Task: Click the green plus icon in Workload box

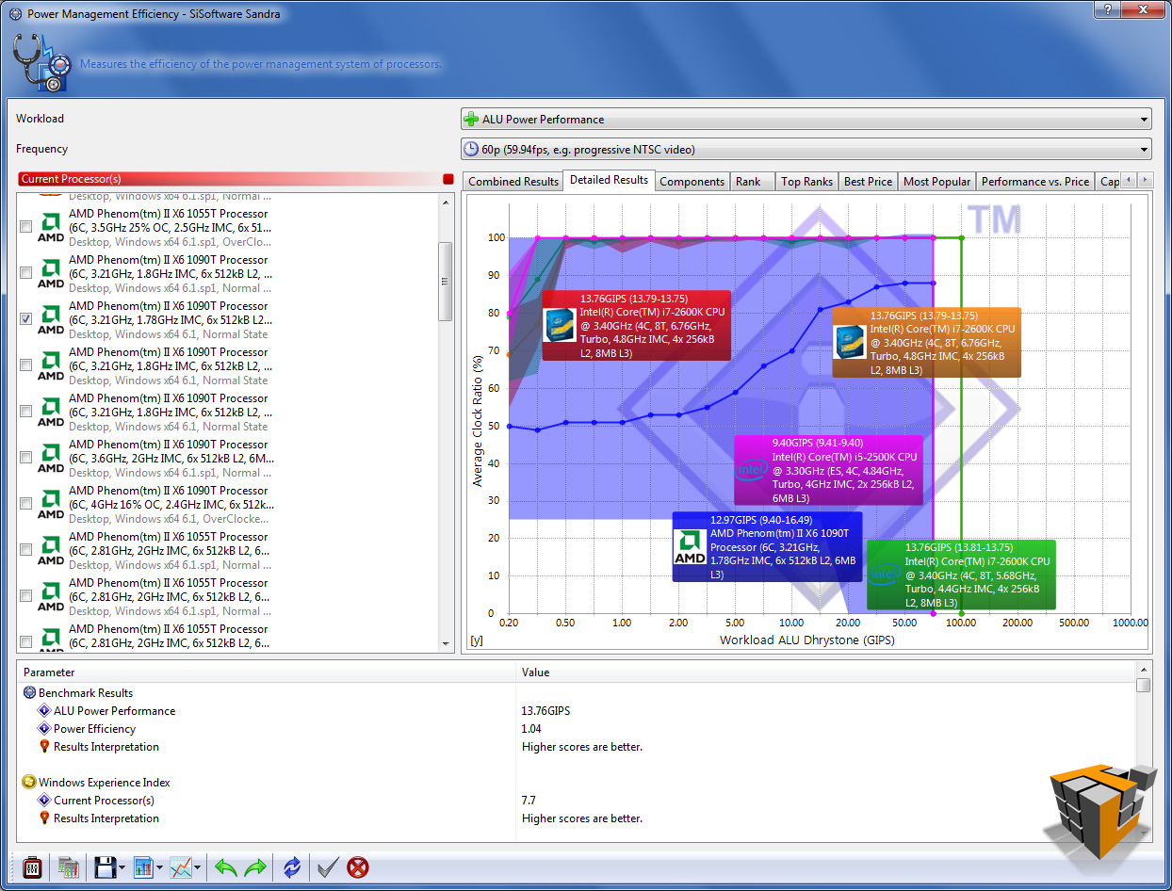Action: (x=472, y=120)
